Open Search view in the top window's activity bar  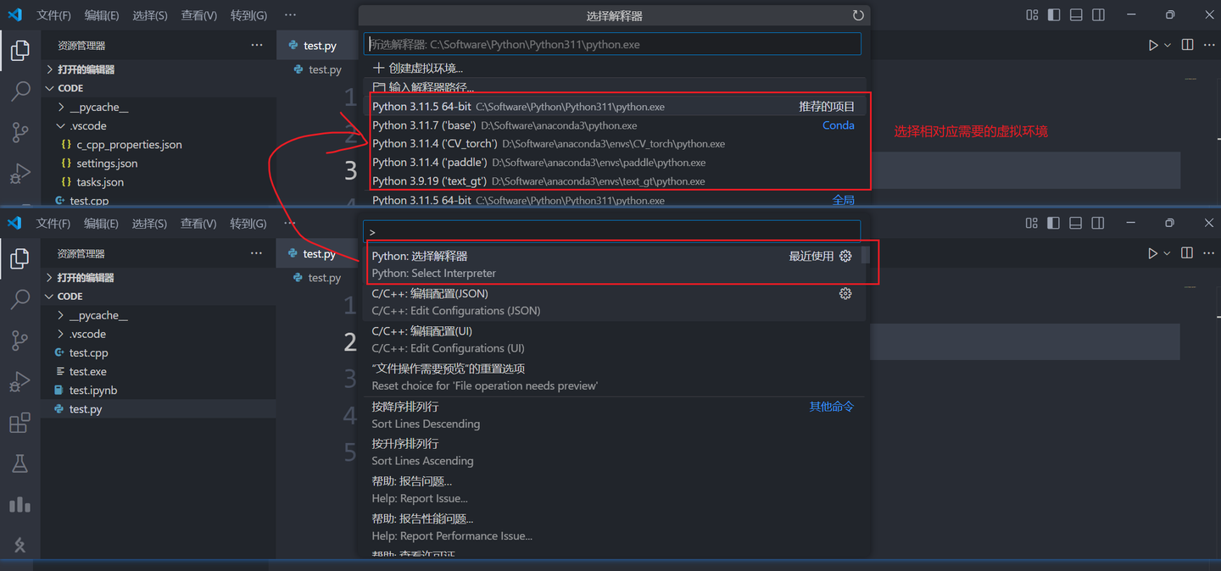(x=20, y=91)
